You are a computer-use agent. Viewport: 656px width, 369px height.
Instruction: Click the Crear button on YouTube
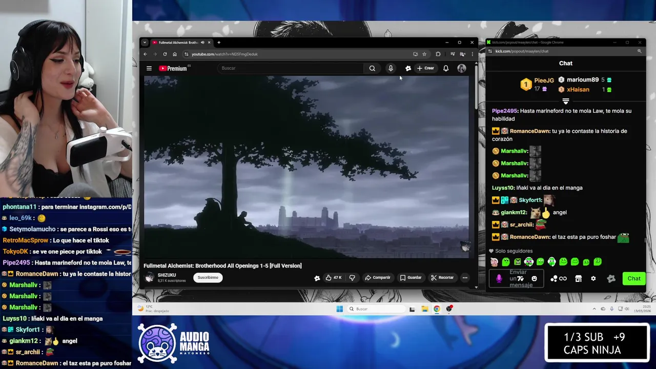(425, 68)
